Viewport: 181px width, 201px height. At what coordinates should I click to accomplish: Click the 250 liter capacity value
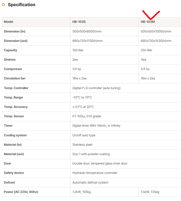[146, 50]
